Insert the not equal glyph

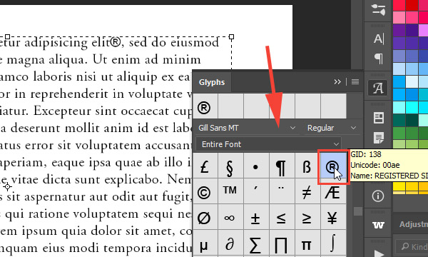tap(307, 191)
